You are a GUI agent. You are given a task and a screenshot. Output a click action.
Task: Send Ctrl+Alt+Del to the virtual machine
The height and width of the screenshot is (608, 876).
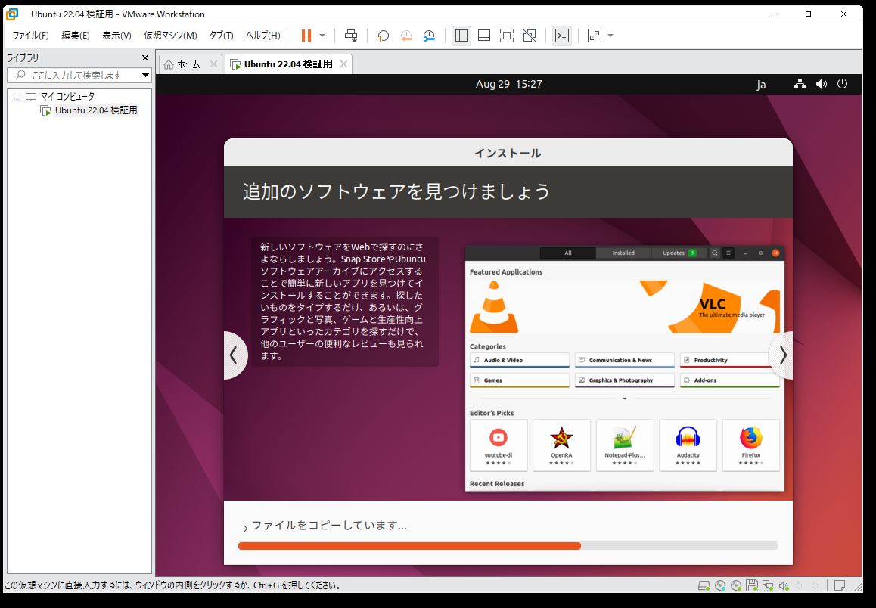(351, 36)
